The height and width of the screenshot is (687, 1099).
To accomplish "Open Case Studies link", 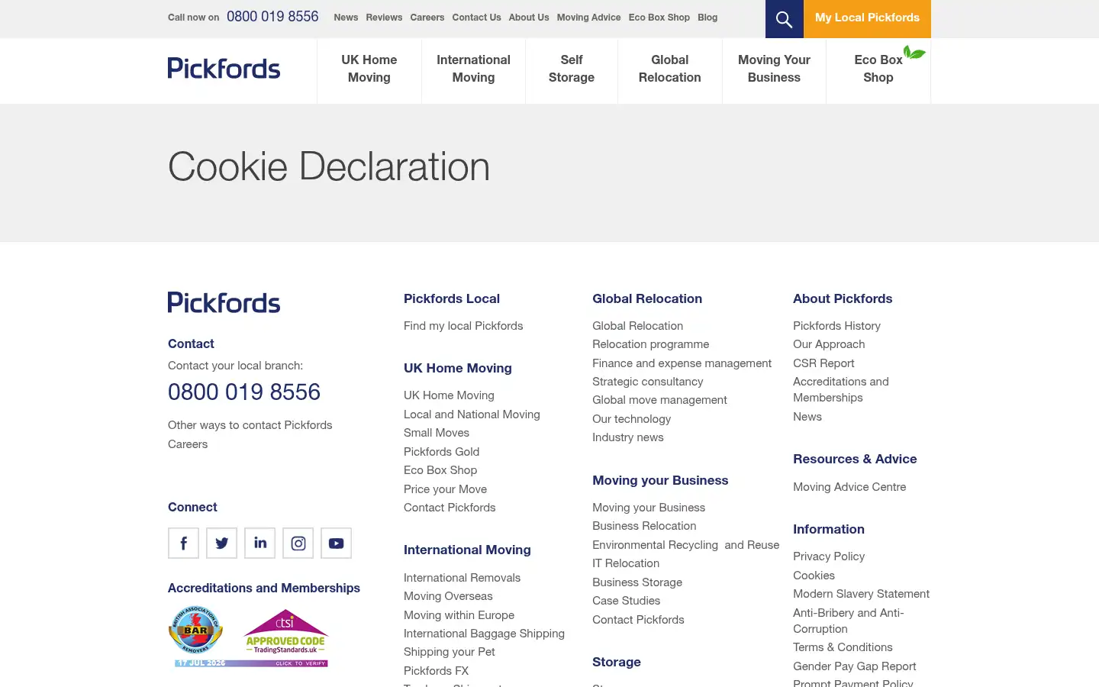I will (x=626, y=601).
